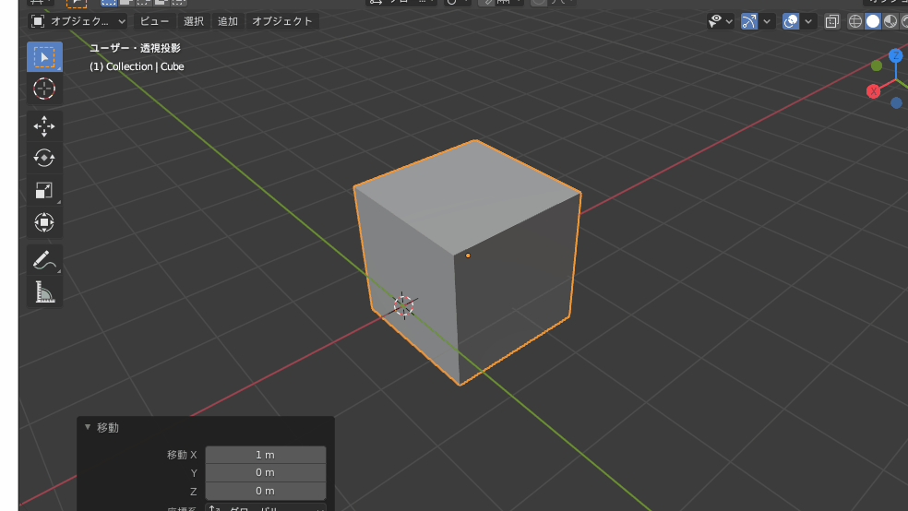The height and width of the screenshot is (511, 908).
Task: Toggle X-ray view mode
Action: click(832, 21)
